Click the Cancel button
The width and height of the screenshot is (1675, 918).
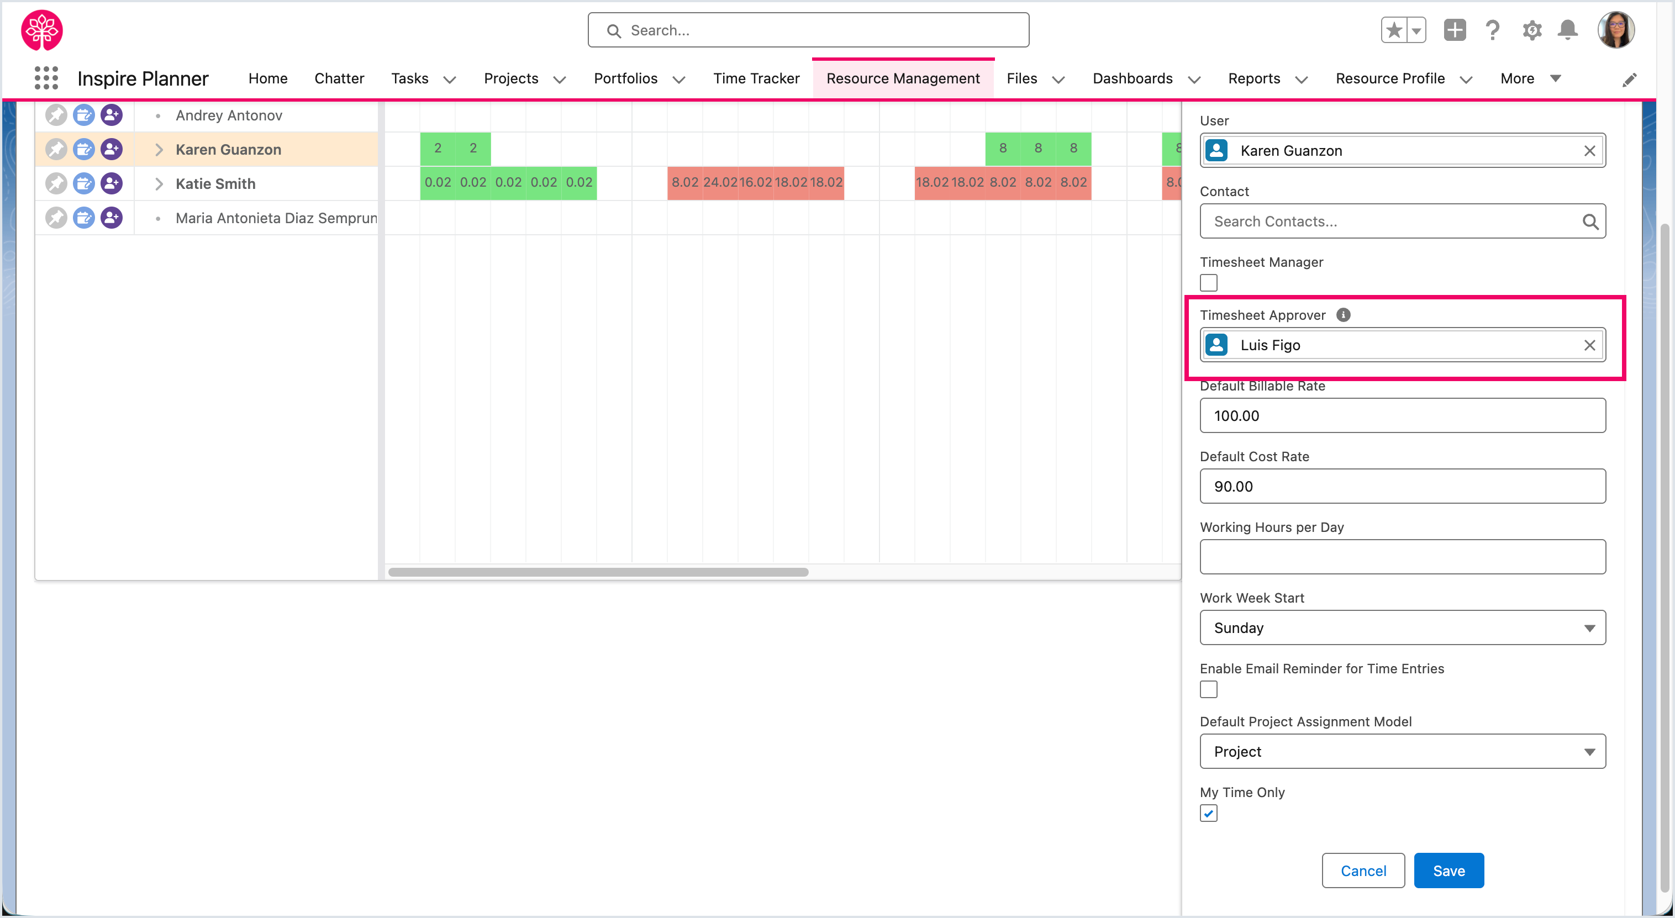pos(1363,870)
